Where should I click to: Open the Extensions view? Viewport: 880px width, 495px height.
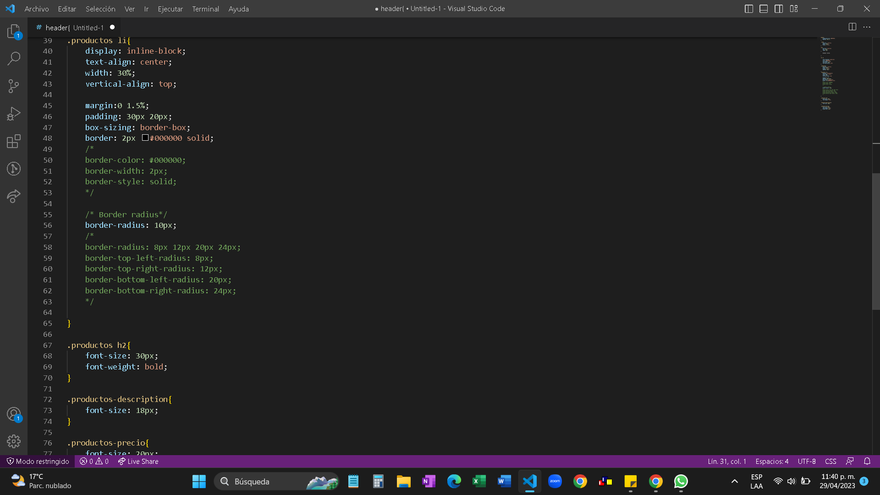tap(14, 141)
